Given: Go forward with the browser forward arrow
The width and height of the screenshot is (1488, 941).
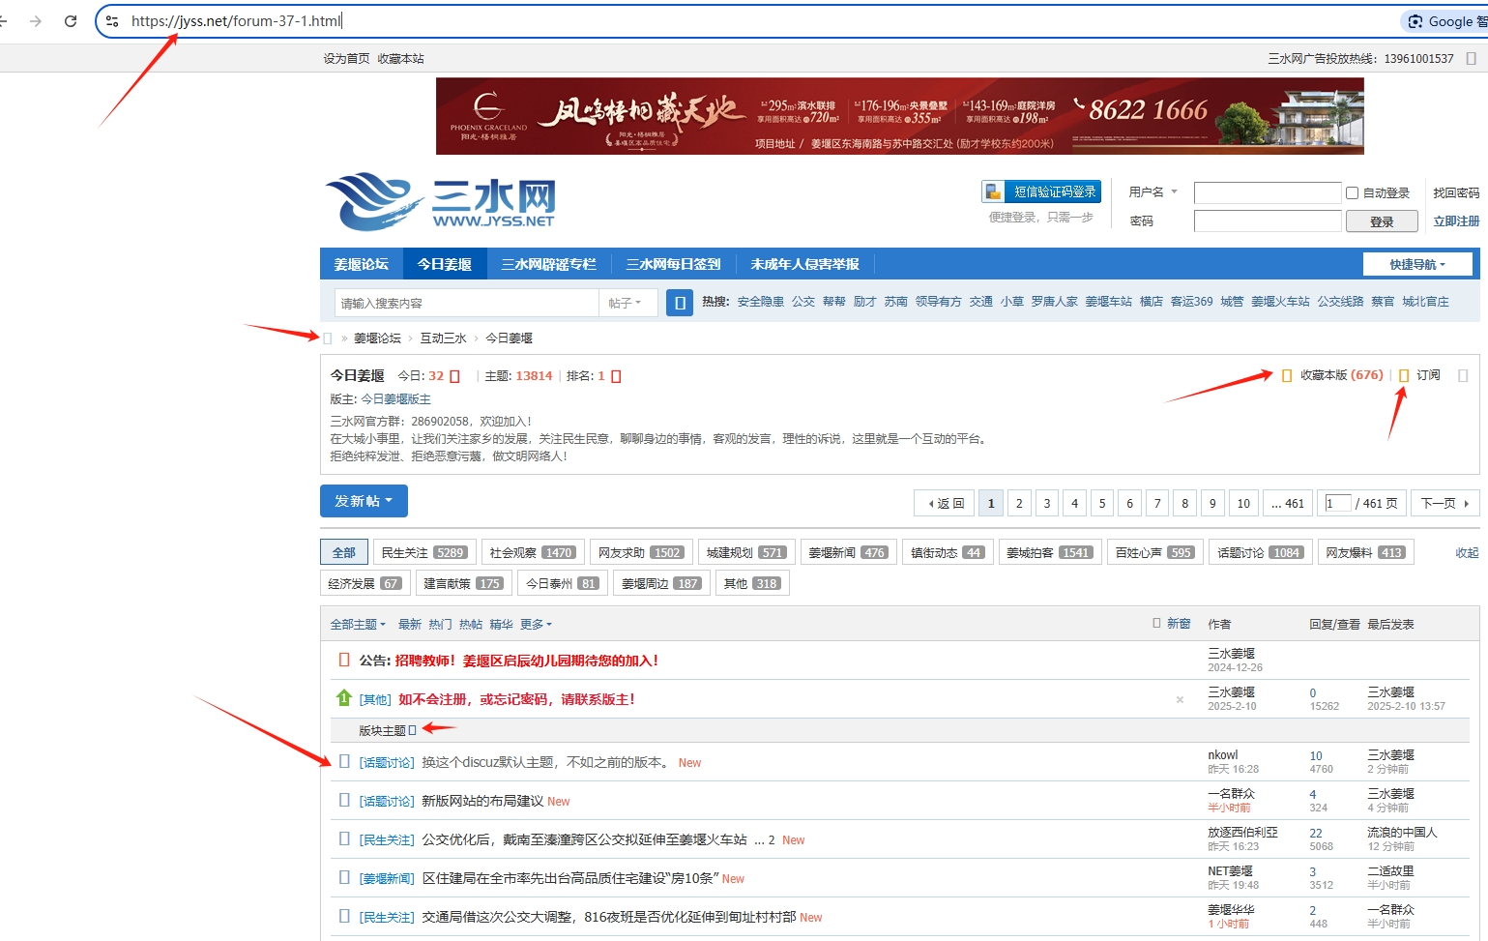Looking at the screenshot, I should coord(36,21).
